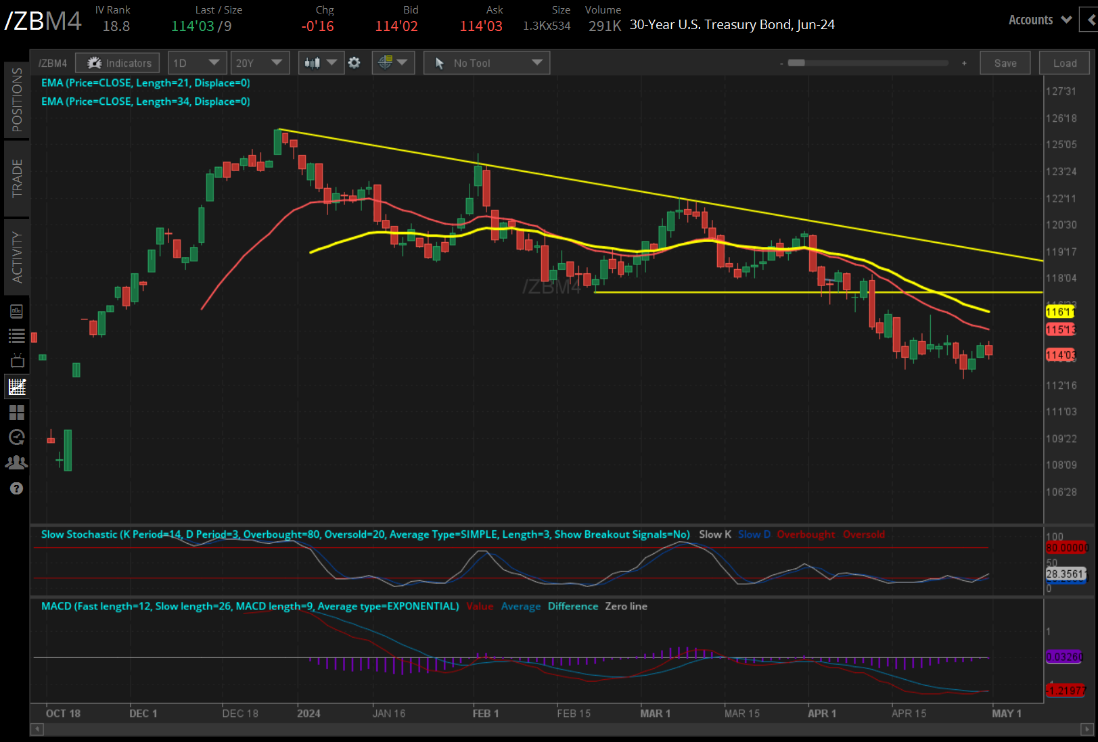The image size is (1098, 742).
Task: Open the watchlist list icon in sidebar
Action: [x=16, y=335]
